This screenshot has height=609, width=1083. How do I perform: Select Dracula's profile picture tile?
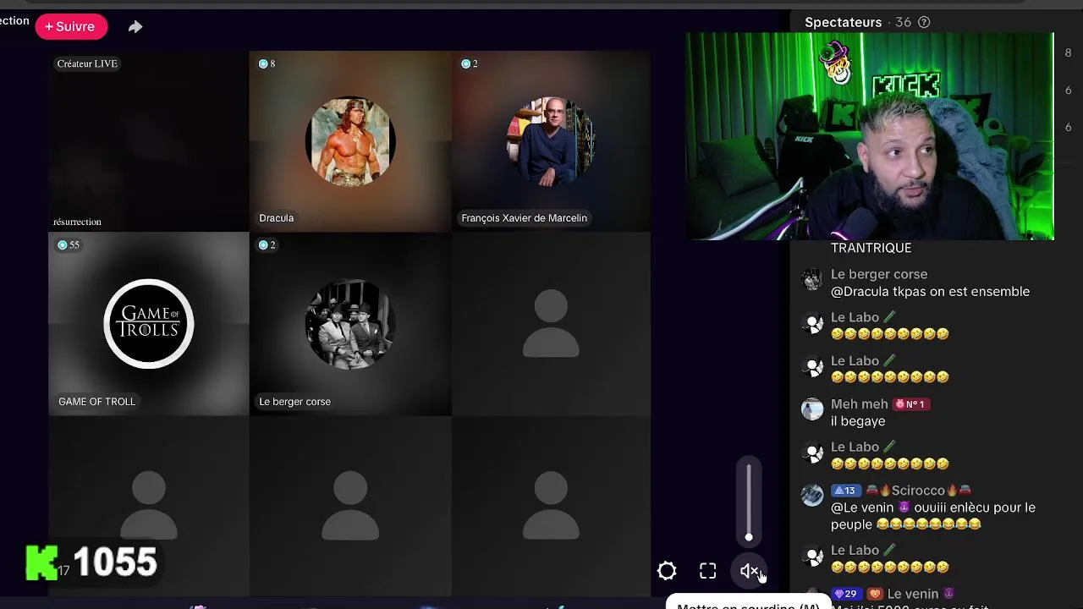pyautogui.click(x=349, y=141)
